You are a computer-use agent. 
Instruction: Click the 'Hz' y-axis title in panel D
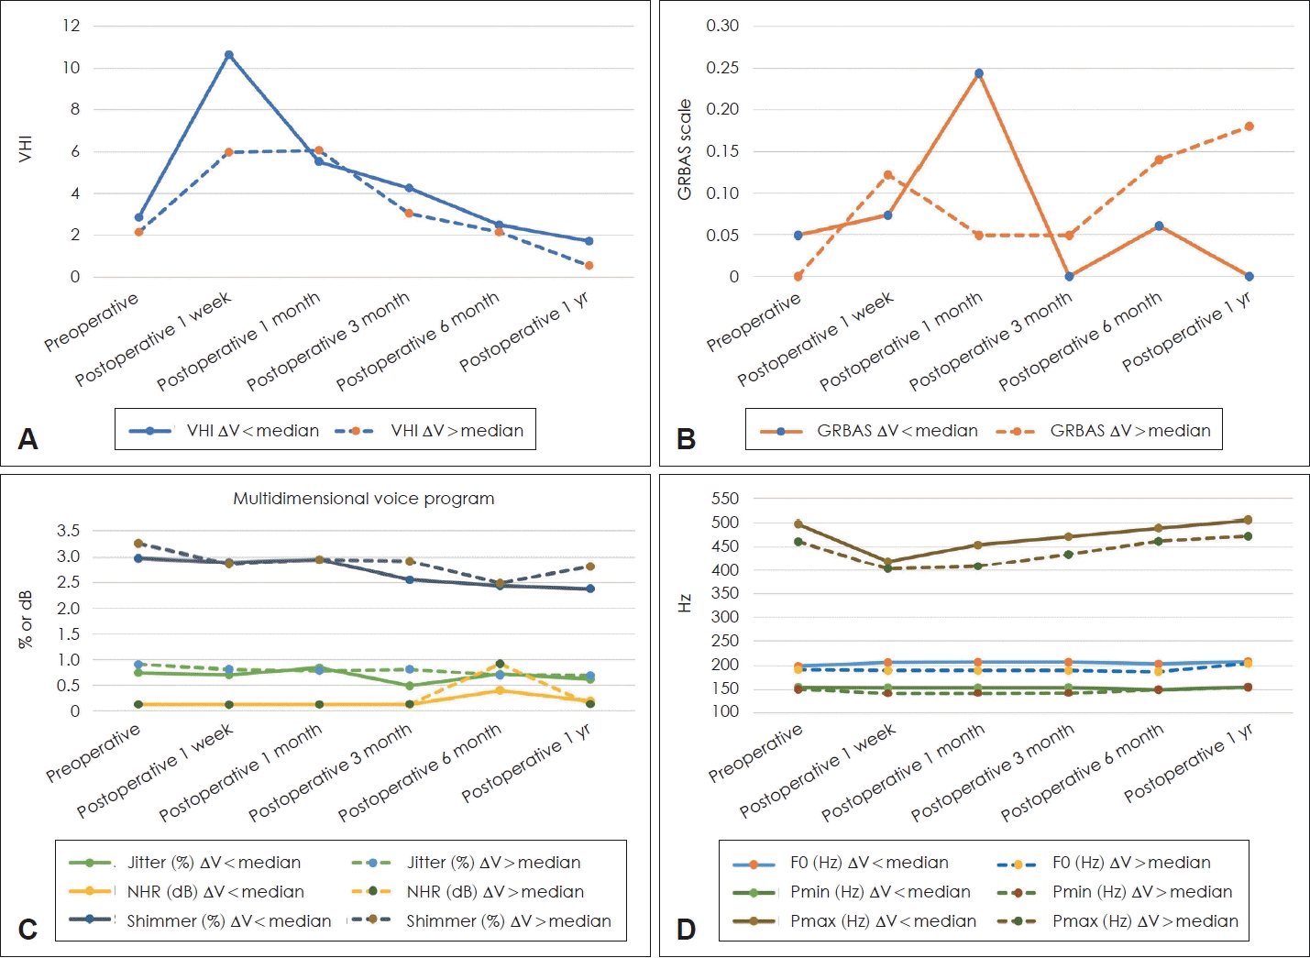coord(684,603)
